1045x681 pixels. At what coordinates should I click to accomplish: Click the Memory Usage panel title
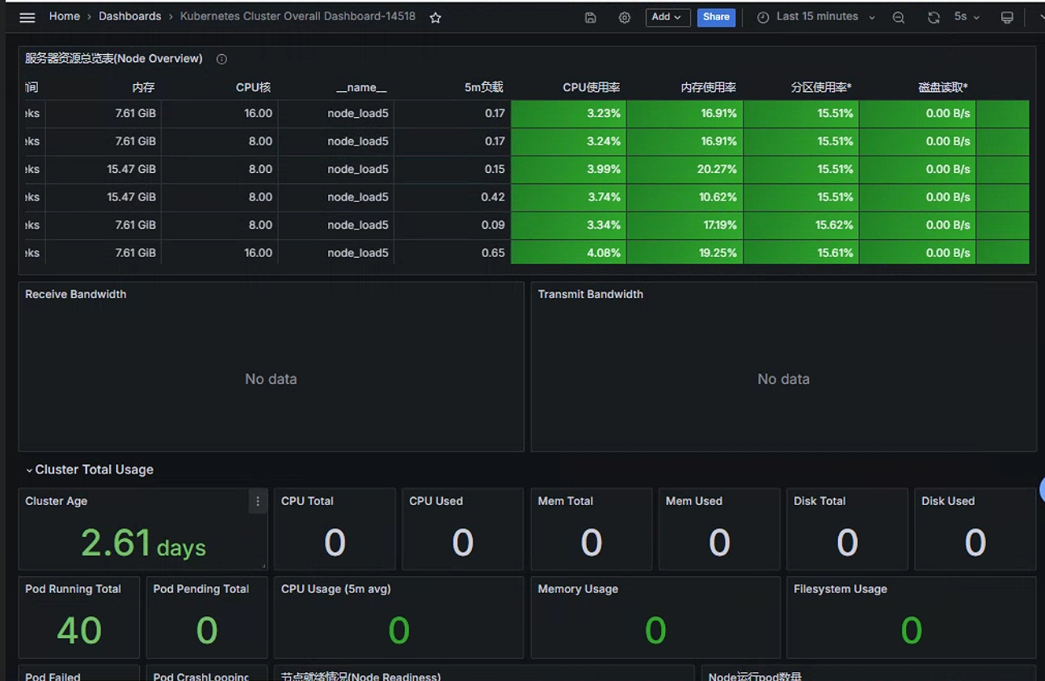[578, 589]
